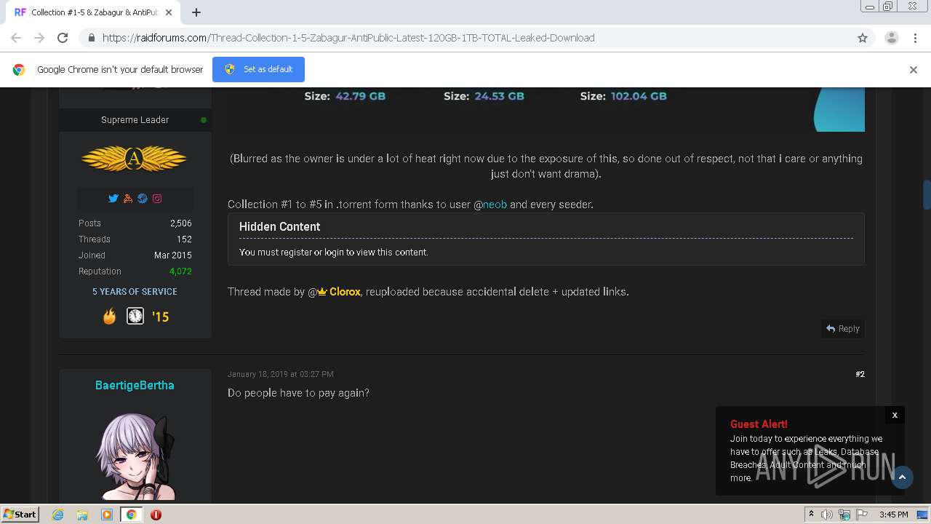Click the Supreme Leader rank title

point(135,120)
